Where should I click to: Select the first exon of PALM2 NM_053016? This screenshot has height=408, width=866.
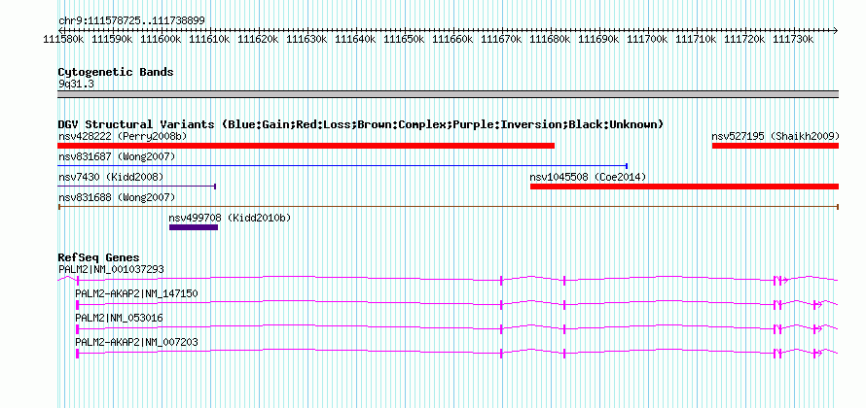tap(77, 328)
